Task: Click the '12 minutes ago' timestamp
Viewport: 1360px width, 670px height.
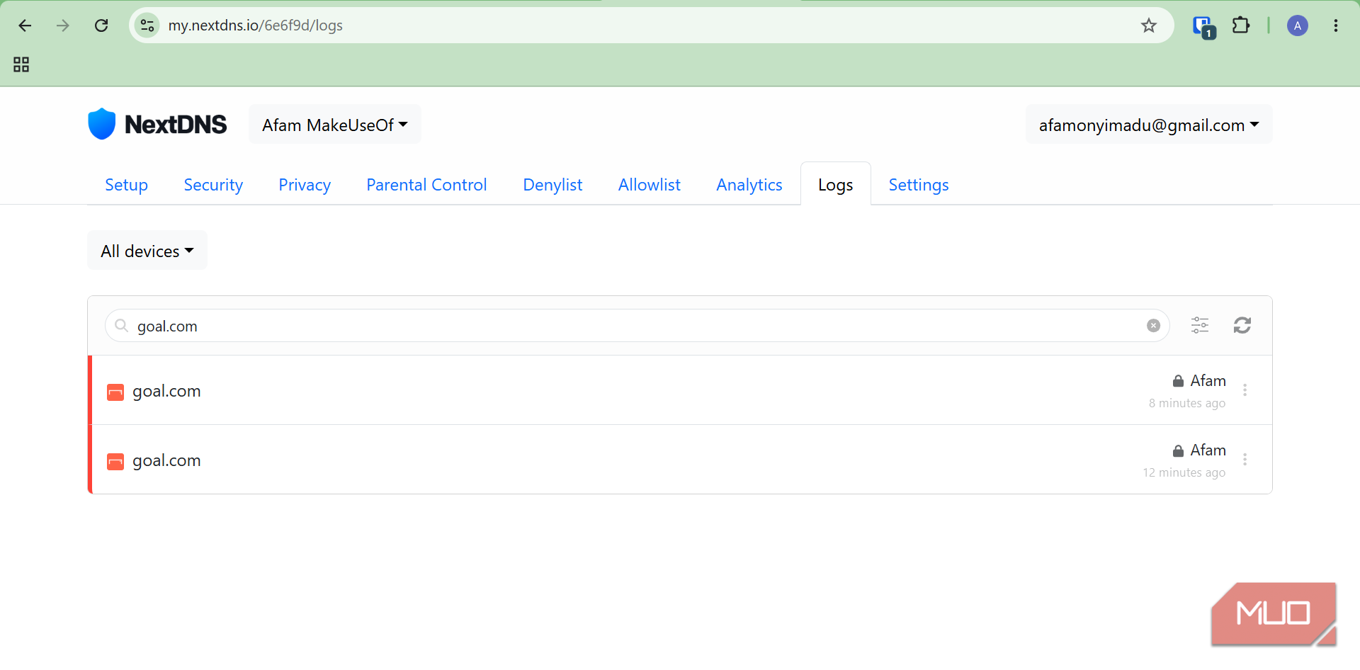Action: point(1184,472)
